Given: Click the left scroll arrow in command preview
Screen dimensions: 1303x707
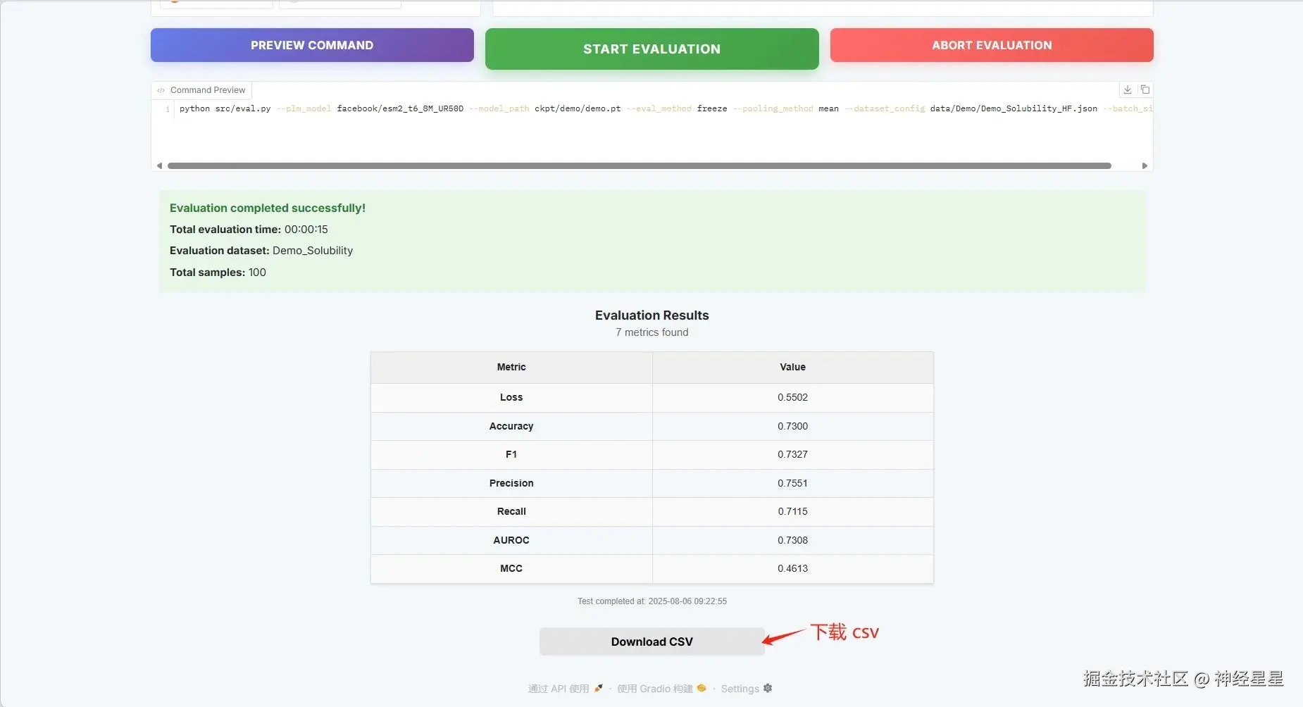Looking at the screenshot, I should pos(159,166).
